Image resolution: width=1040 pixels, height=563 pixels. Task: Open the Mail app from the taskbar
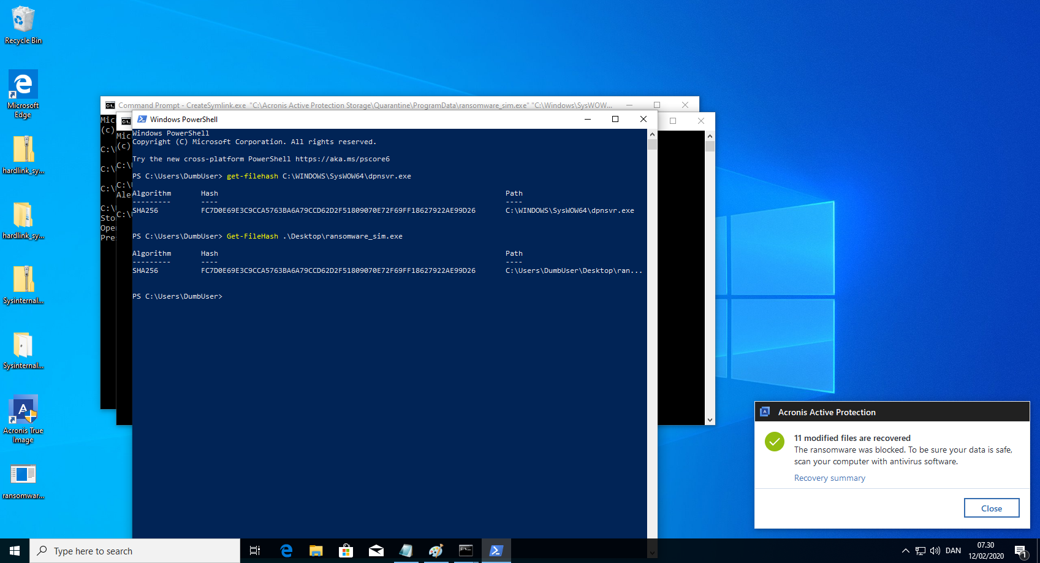[376, 551]
